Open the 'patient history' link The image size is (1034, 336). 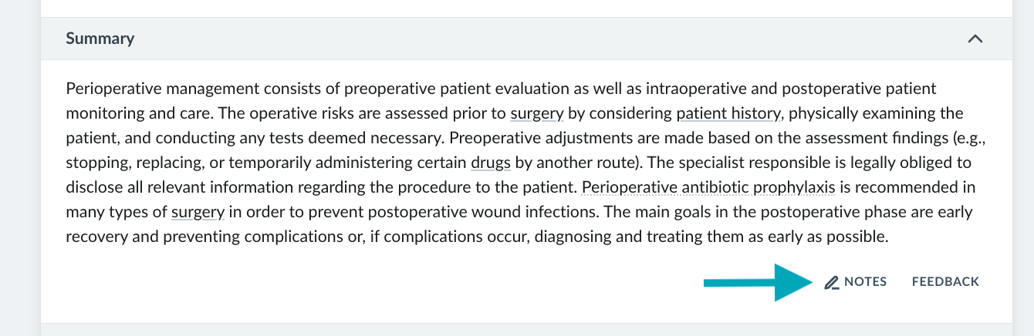[x=729, y=114]
